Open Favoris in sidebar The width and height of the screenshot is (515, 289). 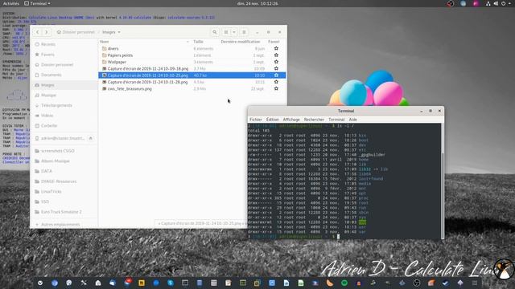64,55
